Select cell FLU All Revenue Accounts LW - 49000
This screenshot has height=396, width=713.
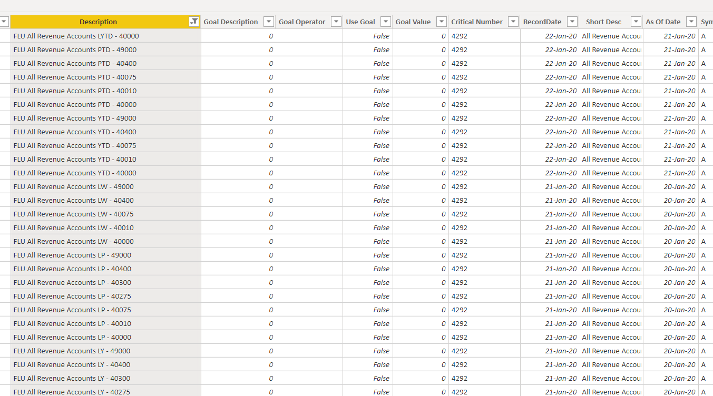105,186
